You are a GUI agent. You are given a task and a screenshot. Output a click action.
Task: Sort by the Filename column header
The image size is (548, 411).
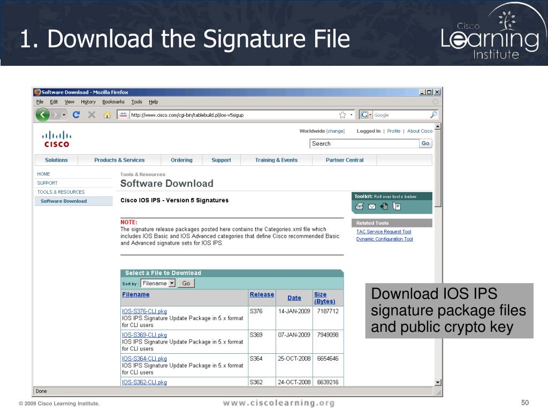135,295
